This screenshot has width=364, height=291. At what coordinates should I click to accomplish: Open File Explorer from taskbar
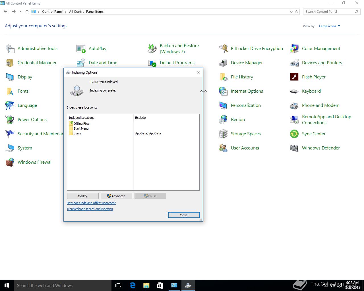click(146, 285)
